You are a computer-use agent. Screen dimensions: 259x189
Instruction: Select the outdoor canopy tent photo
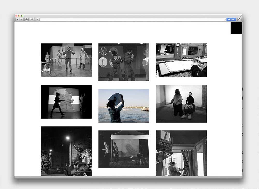tap(124, 149)
